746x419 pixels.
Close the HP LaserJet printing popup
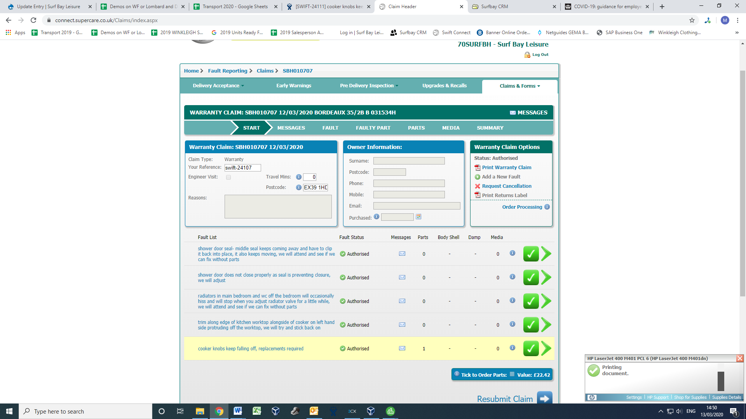click(x=740, y=358)
